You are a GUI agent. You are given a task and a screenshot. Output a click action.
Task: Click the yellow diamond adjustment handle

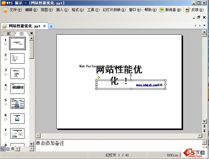(x=98, y=77)
